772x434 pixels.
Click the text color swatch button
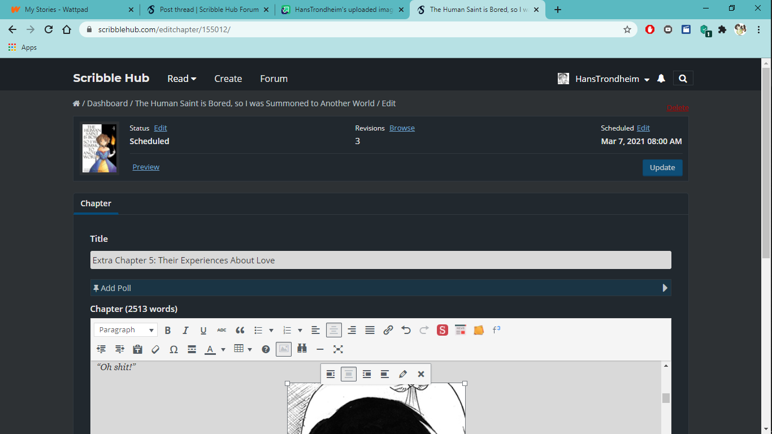210,349
